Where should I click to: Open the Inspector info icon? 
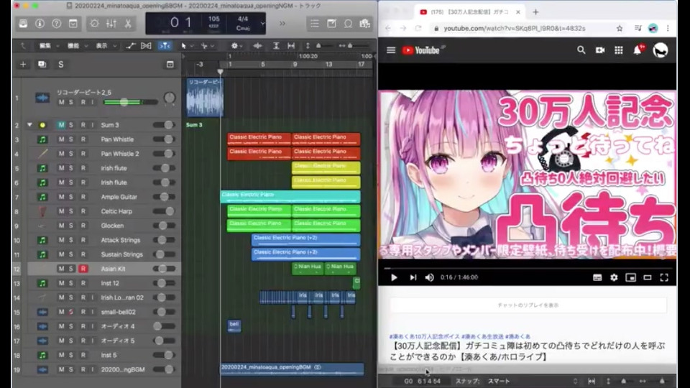(x=40, y=23)
